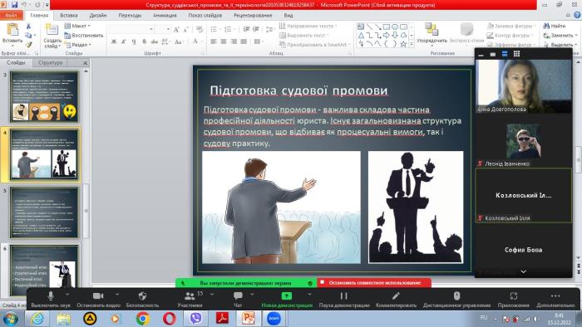Select the triangle shape in gallery
The height and width of the screenshot is (327, 582).
coord(361,36)
